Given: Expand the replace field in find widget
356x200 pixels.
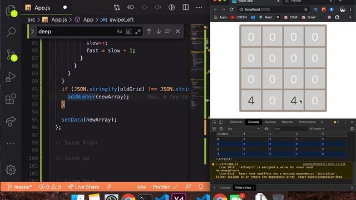Looking at the screenshot, I should (x=32, y=31).
